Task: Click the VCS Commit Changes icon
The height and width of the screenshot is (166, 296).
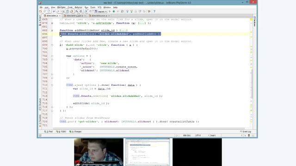Action: click(131, 12)
